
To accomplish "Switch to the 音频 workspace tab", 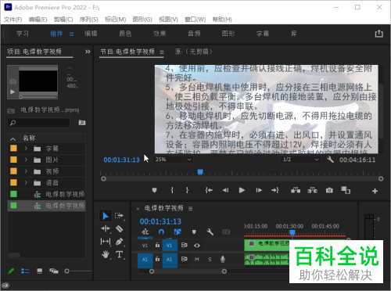I will pos(194,34).
